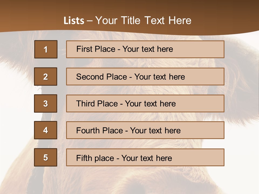Click the Your Title Text Here heading
Viewport: 259px width, 194px height.
coord(143,20)
